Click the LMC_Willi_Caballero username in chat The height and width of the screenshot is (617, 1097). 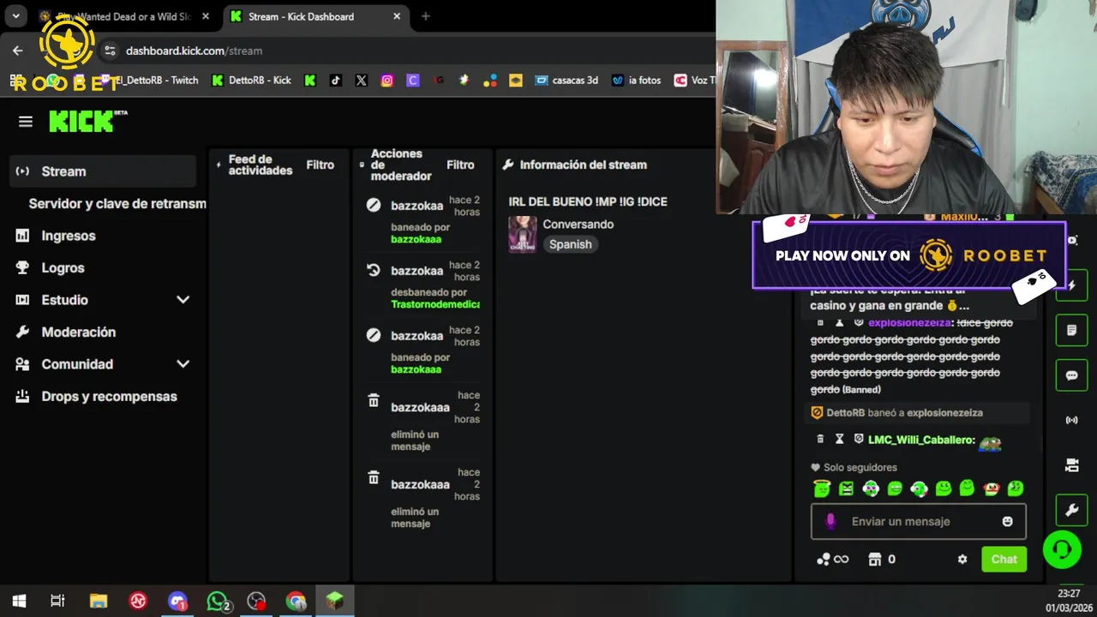pos(921,440)
